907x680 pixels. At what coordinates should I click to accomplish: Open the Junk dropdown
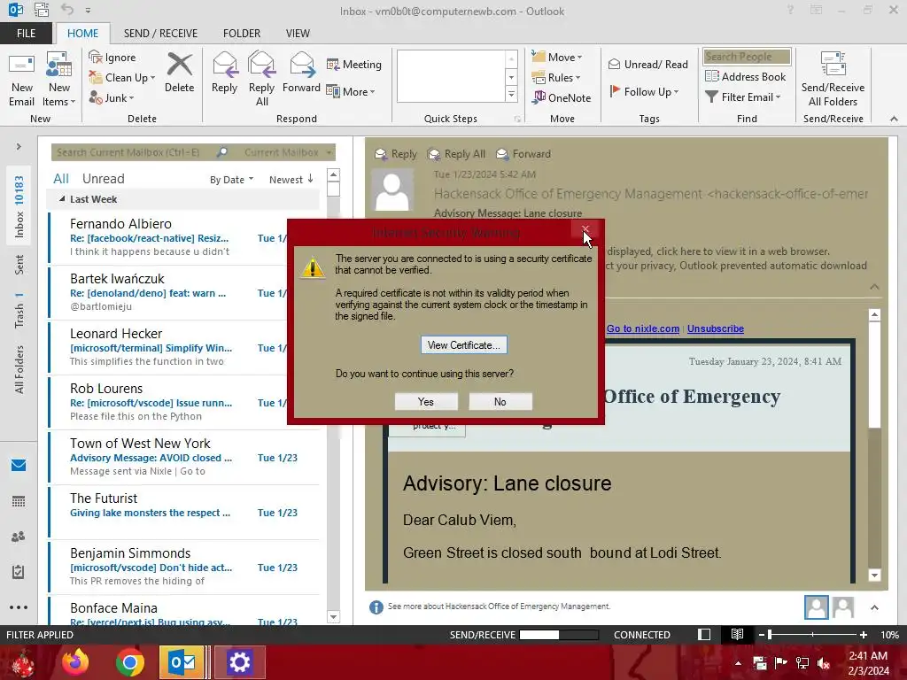coord(112,97)
